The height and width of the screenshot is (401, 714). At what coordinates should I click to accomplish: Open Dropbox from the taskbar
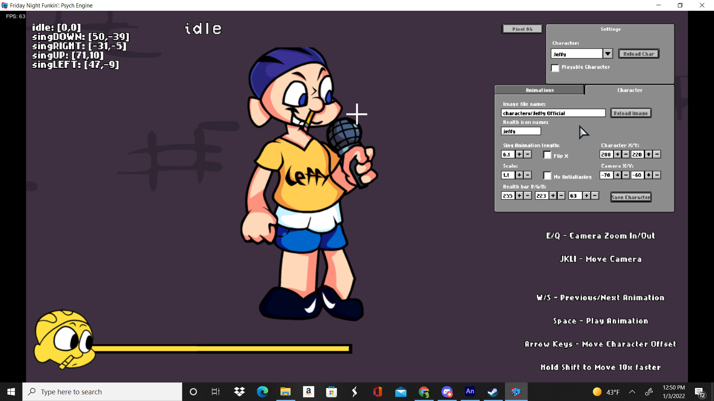(x=239, y=392)
